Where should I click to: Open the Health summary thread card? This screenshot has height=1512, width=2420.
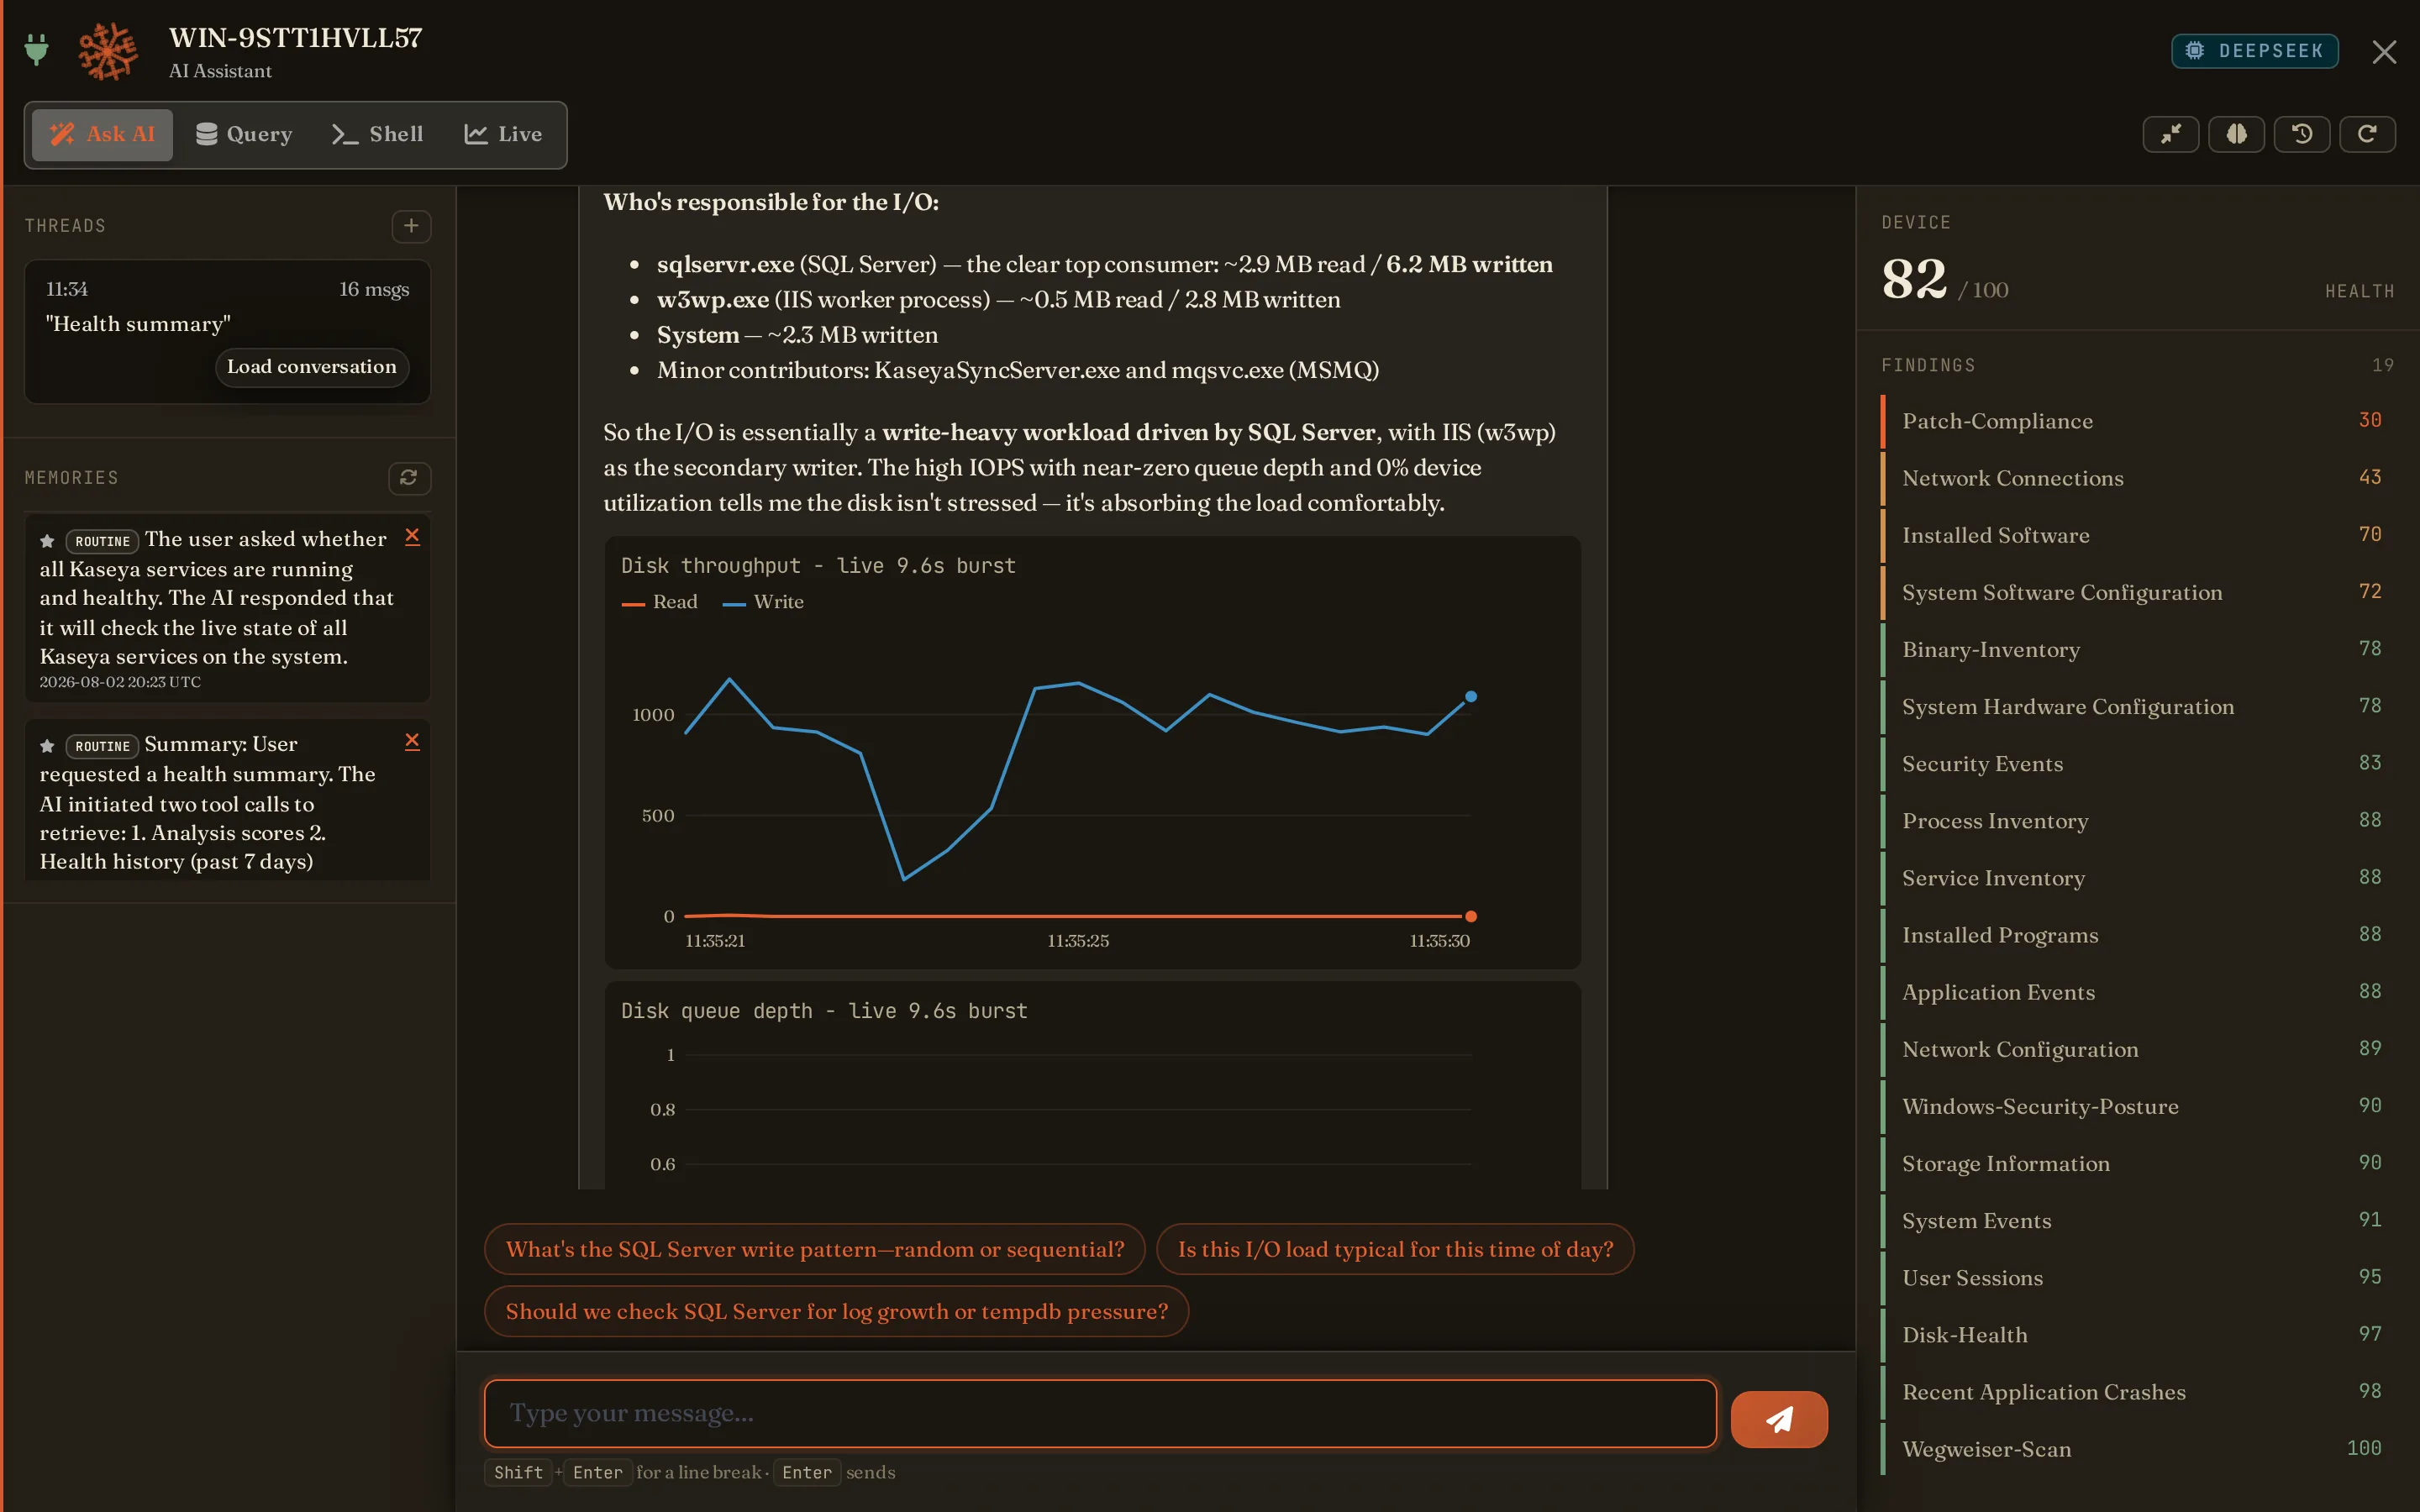[x=228, y=332]
